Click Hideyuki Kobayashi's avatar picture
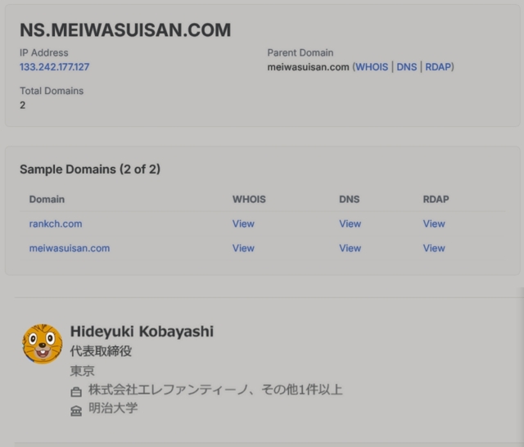 (42, 343)
